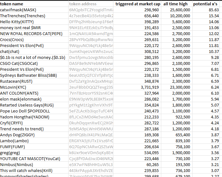Click market cap value 656,440

tap(137, 16)
